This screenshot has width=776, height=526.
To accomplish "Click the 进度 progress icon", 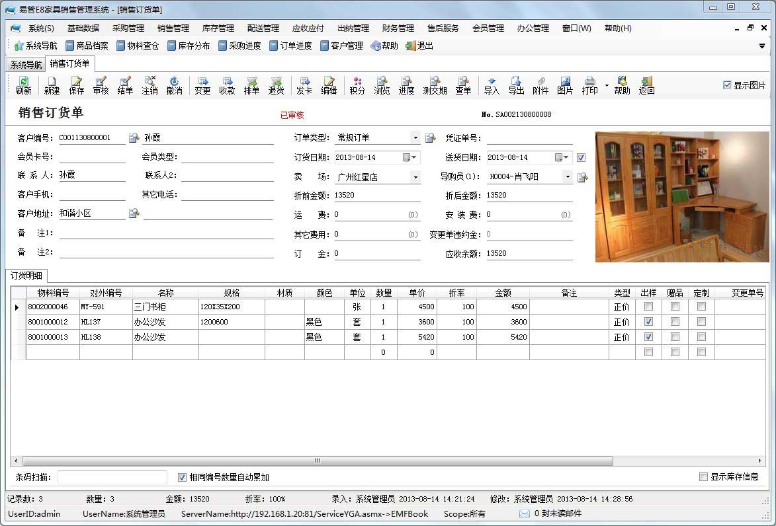I will click(406, 85).
